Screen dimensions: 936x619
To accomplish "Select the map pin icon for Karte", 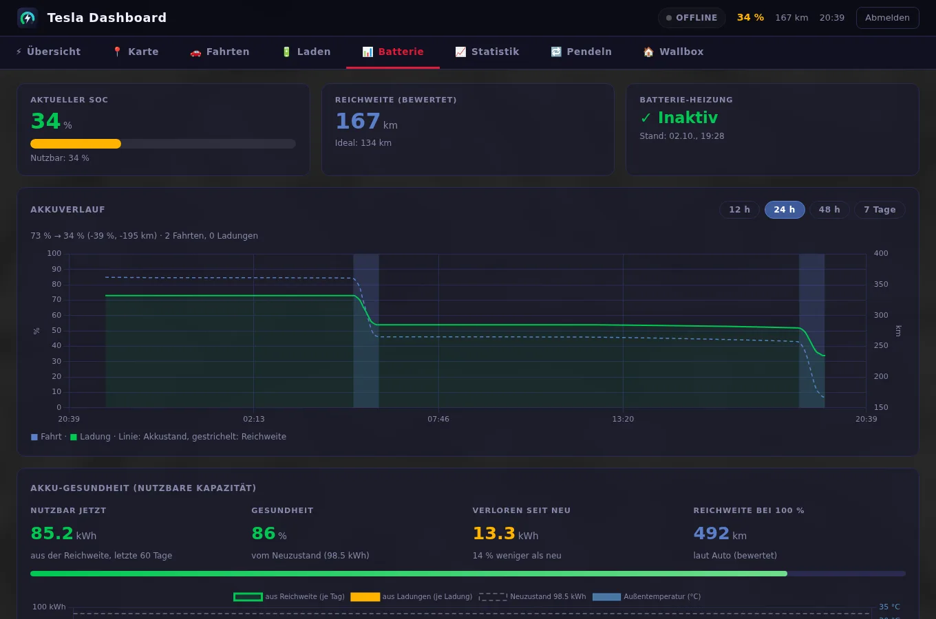I will [x=117, y=52].
